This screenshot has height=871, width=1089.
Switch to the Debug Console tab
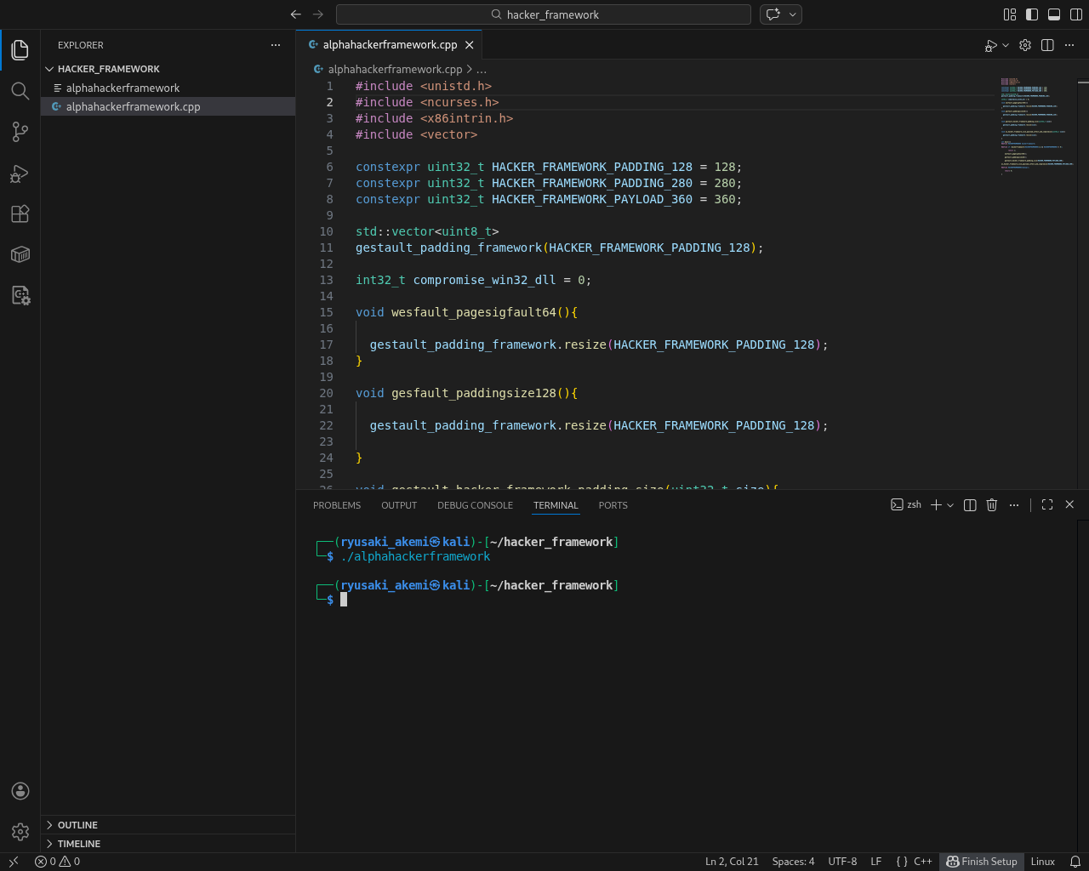pyautogui.click(x=475, y=505)
